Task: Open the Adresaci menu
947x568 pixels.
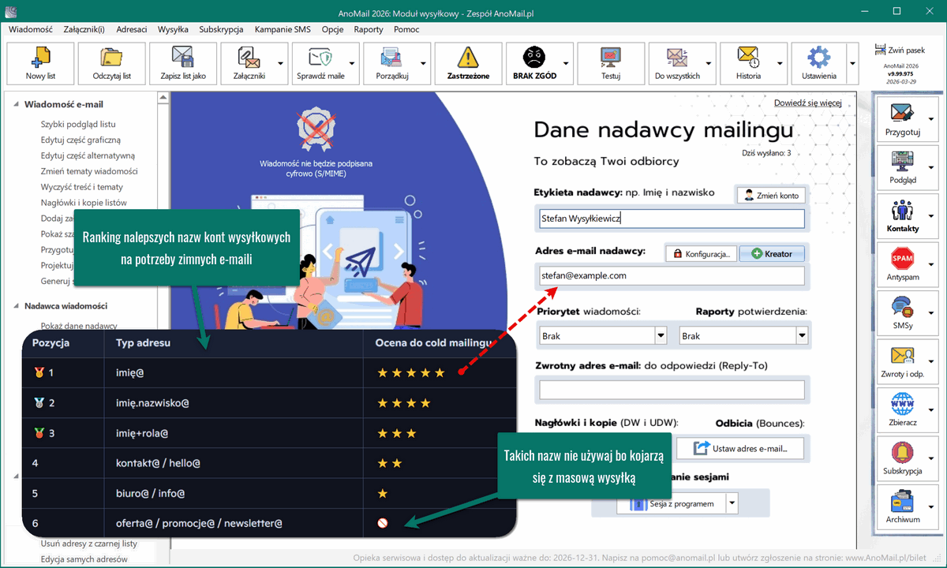Action: pyautogui.click(x=131, y=29)
